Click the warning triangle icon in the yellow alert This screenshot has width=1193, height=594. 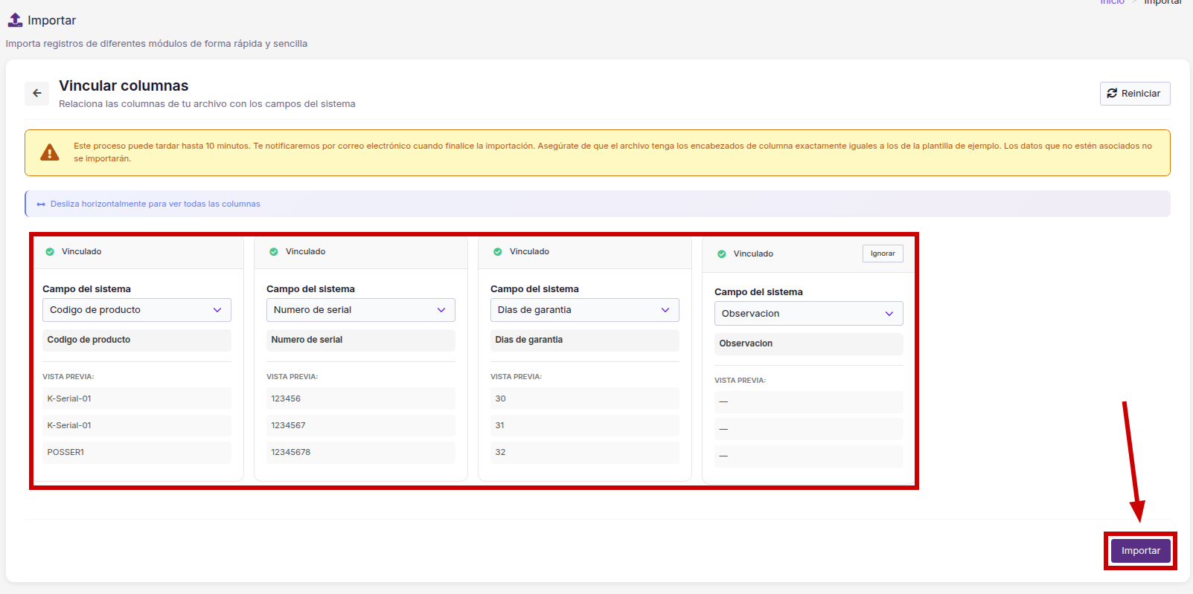pyautogui.click(x=49, y=152)
